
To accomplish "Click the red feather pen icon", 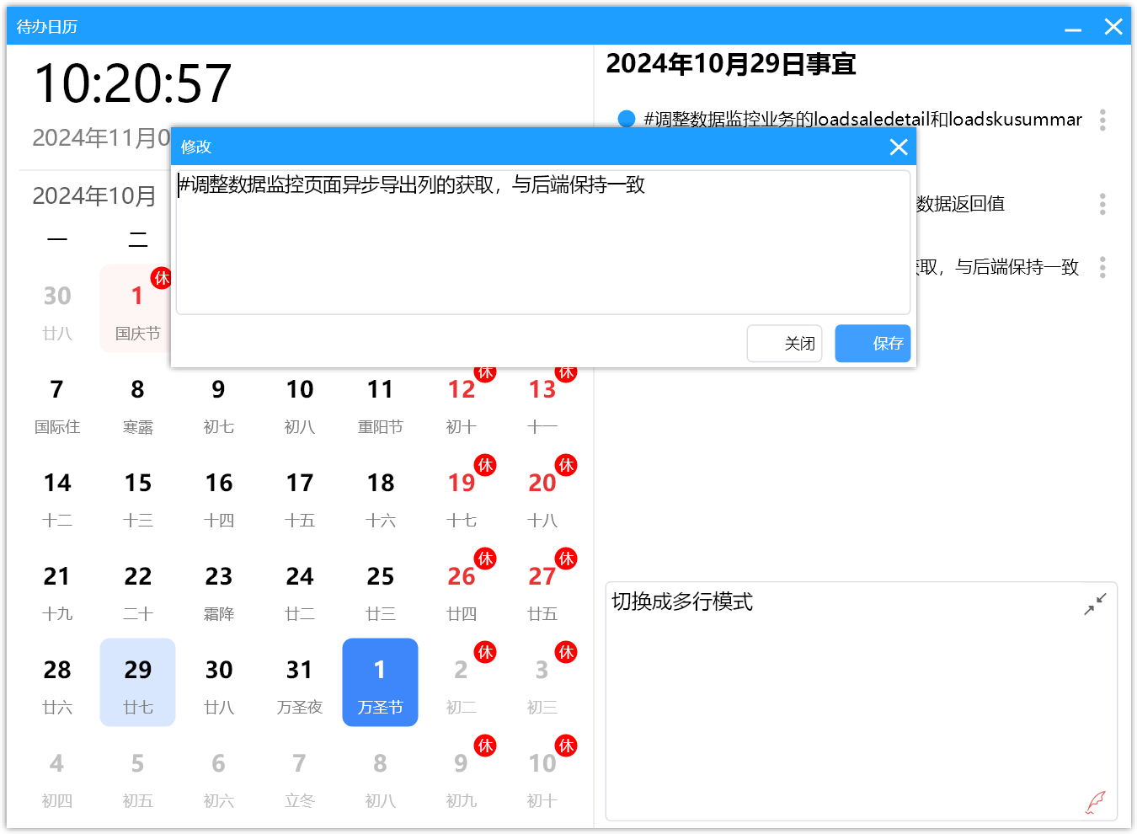I will point(1095,802).
